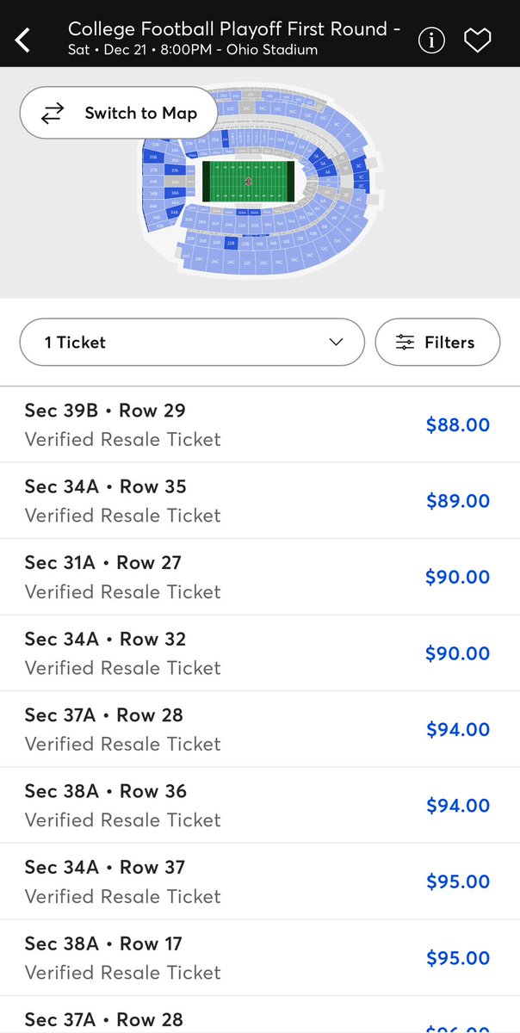Favorite this event with the heart icon
This screenshot has width=520, height=1033.
477,40
